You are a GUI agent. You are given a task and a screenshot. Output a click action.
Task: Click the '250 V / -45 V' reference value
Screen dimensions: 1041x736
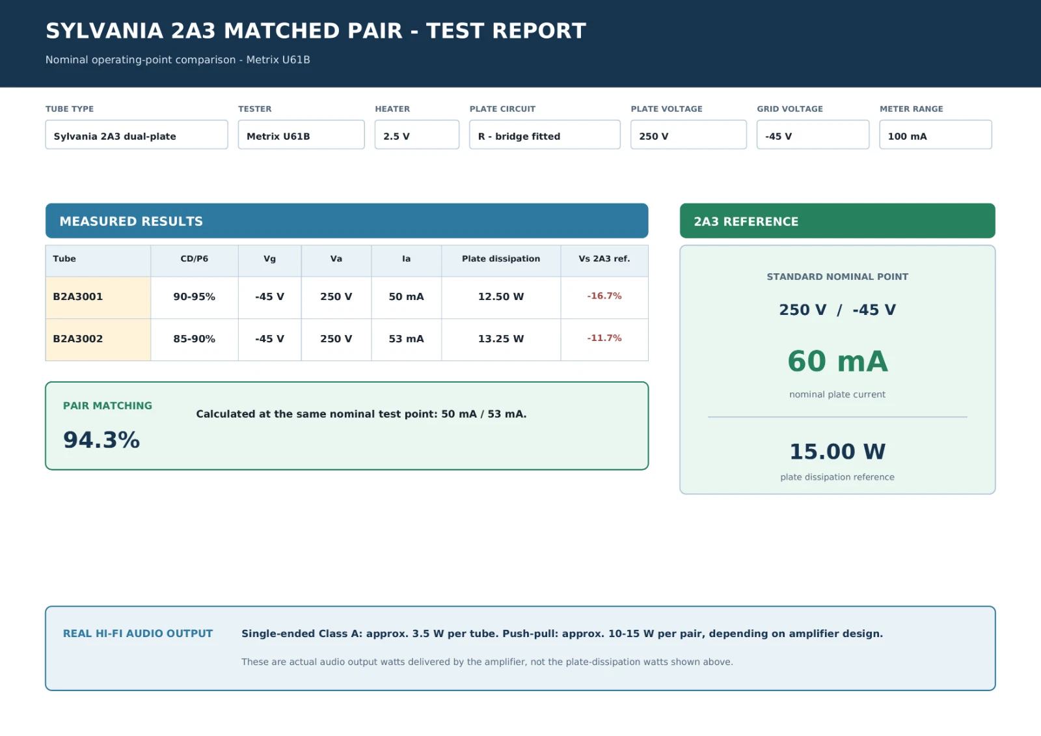click(837, 310)
